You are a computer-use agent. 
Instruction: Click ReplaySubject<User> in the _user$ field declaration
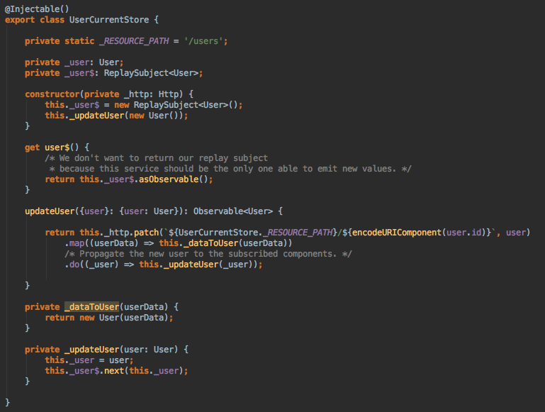tap(151, 73)
